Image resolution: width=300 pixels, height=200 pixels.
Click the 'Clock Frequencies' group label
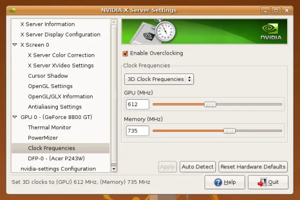tap(147, 66)
